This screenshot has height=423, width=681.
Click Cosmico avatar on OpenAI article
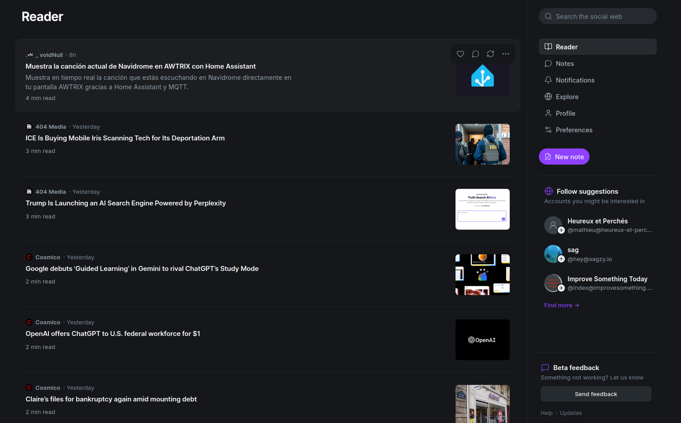coord(29,322)
